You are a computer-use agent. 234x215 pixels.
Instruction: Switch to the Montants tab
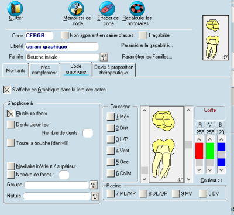coord(16,70)
